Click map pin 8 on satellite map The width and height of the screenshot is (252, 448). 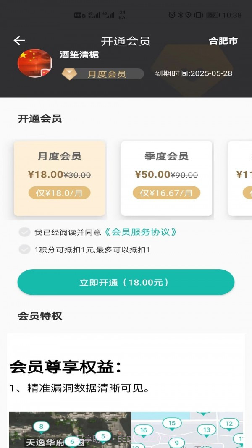click(x=40, y=426)
